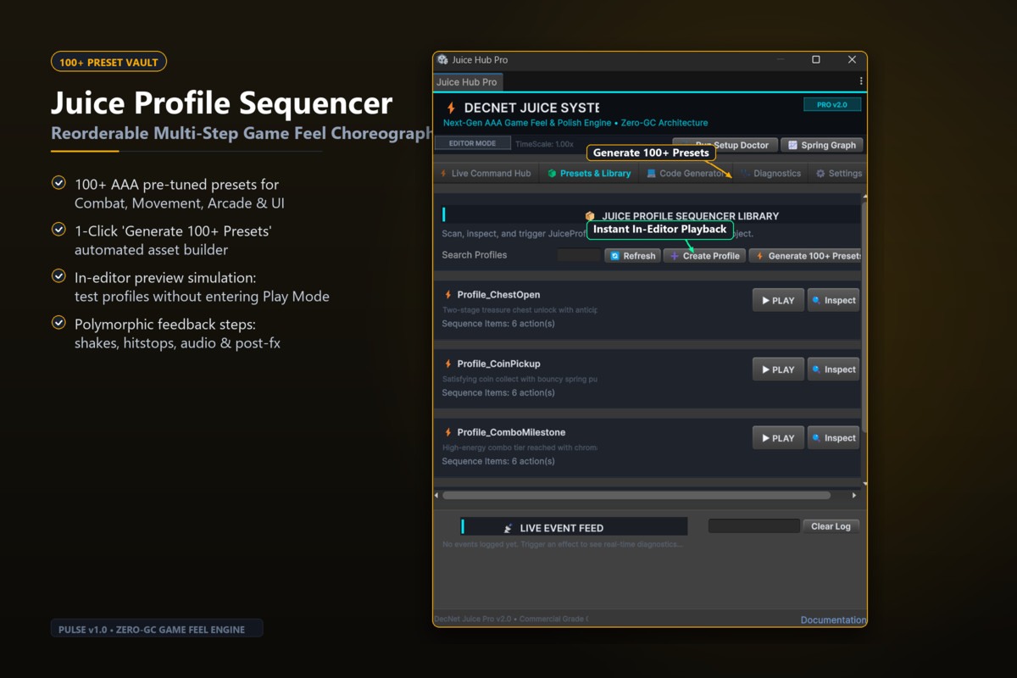1017x678 pixels.
Task: Refresh the profile list
Action: click(x=632, y=256)
